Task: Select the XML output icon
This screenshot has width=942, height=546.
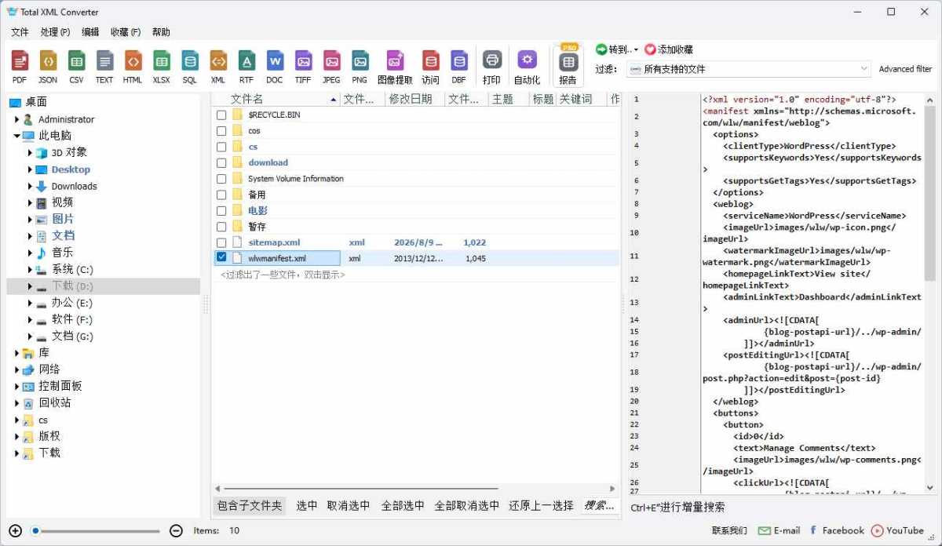Action: pyautogui.click(x=218, y=67)
